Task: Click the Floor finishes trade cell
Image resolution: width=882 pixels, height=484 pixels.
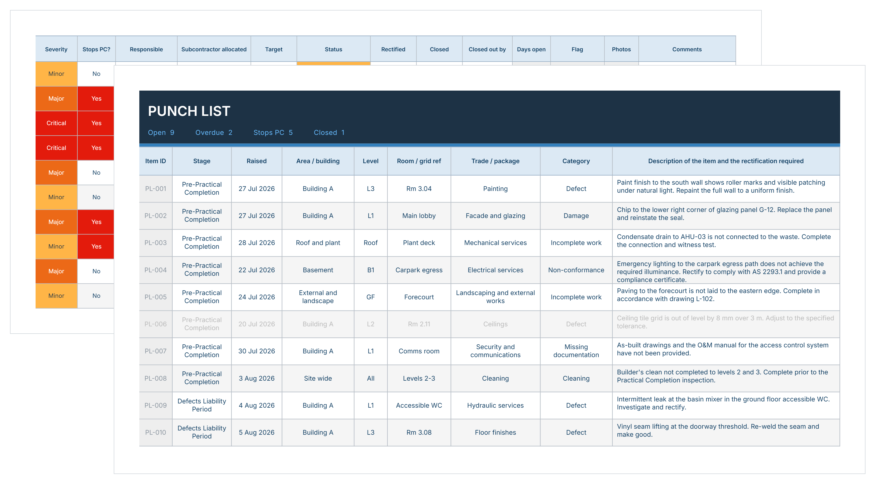Action: click(495, 433)
